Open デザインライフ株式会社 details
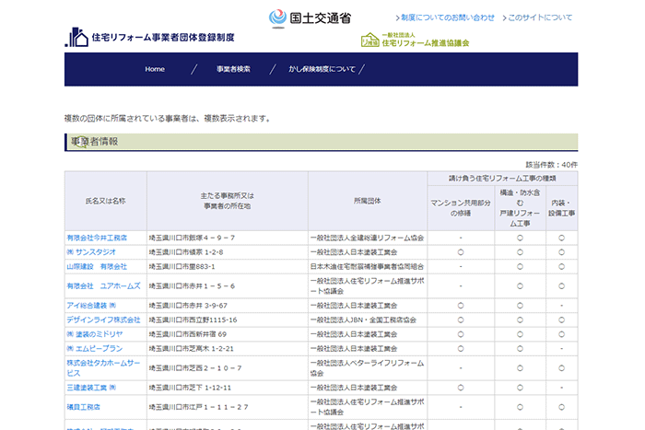 coord(103,320)
